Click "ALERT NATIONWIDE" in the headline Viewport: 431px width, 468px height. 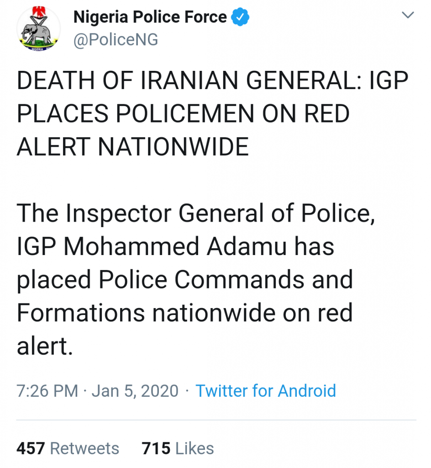132,147
